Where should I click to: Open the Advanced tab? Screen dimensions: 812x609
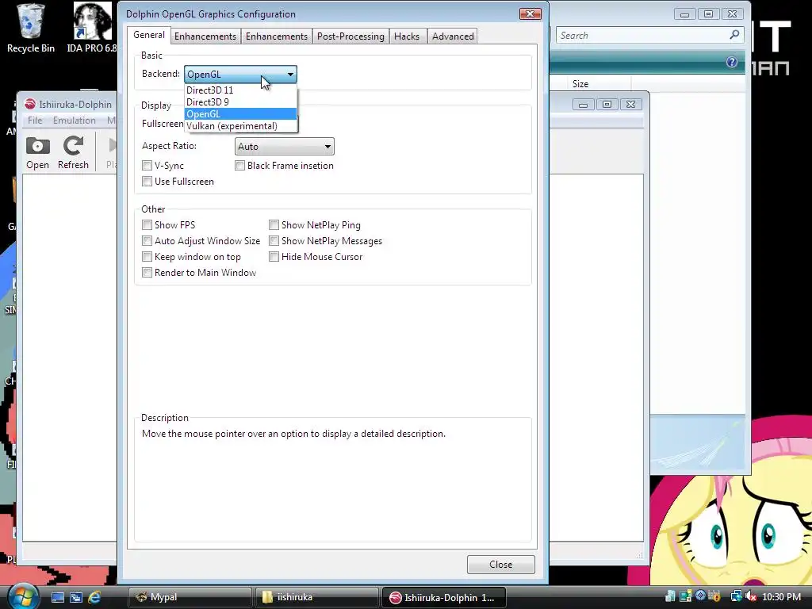click(x=453, y=36)
